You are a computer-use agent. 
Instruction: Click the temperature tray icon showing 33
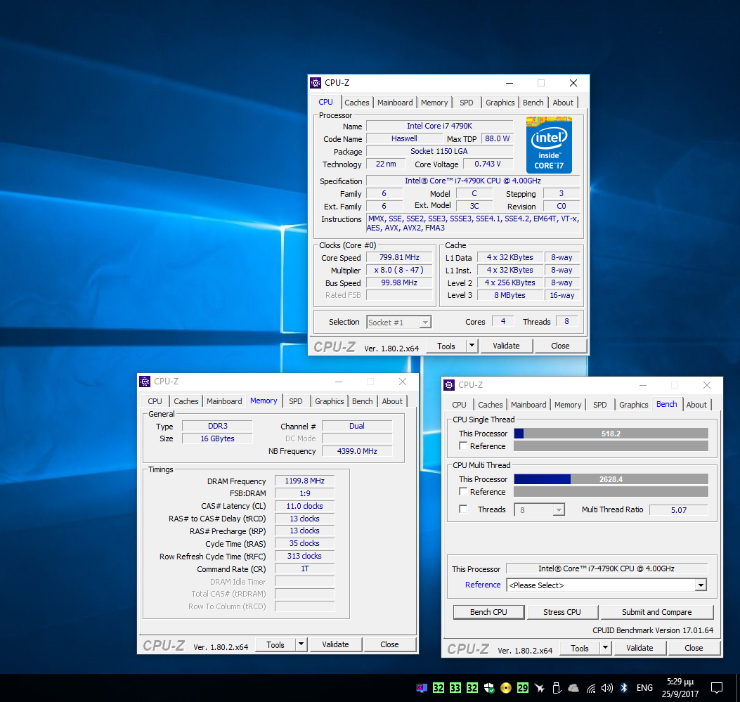coord(455,688)
